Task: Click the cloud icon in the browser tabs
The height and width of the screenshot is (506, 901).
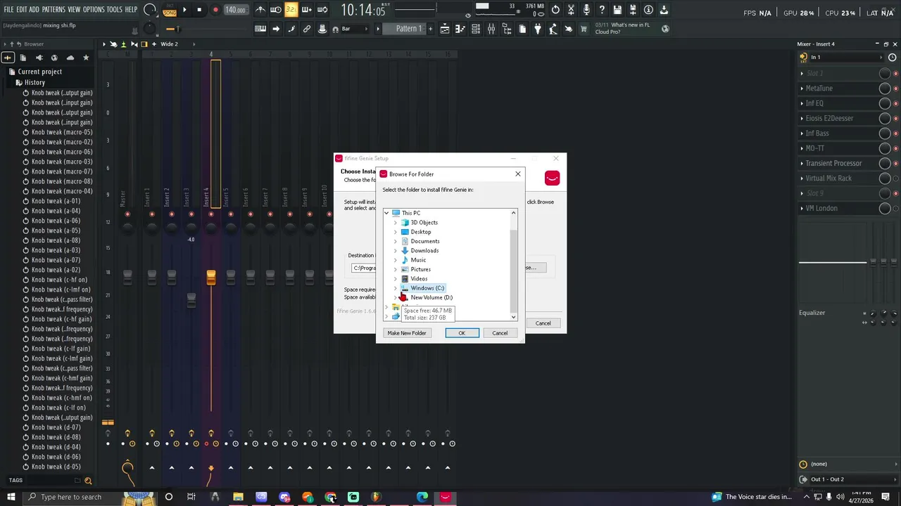Action: [70, 58]
